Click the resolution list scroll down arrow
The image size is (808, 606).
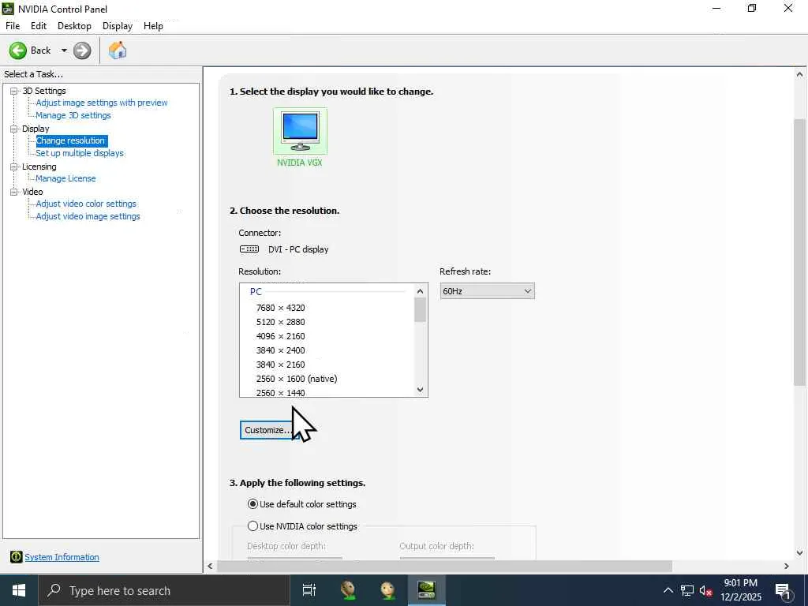(x=420, y=390)
